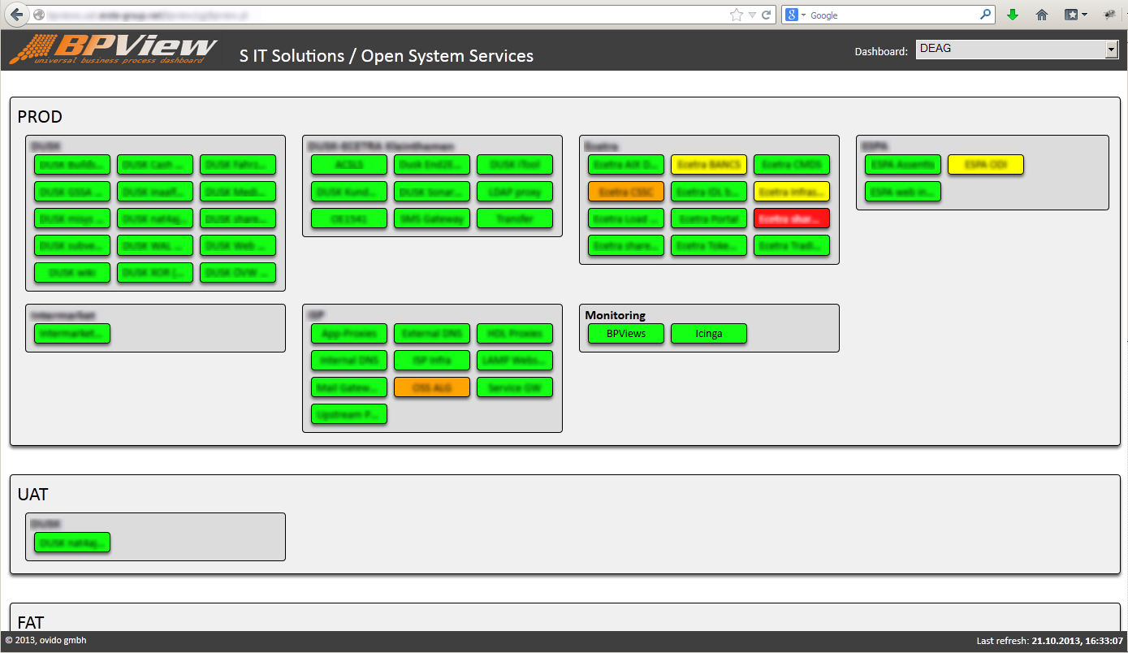Open the App-Proxies tile
This screenshot has height=653, width=1128.
(349, 334)
